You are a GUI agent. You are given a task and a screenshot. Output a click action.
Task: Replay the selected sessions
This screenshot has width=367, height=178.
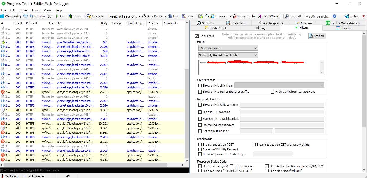point(37,16)
